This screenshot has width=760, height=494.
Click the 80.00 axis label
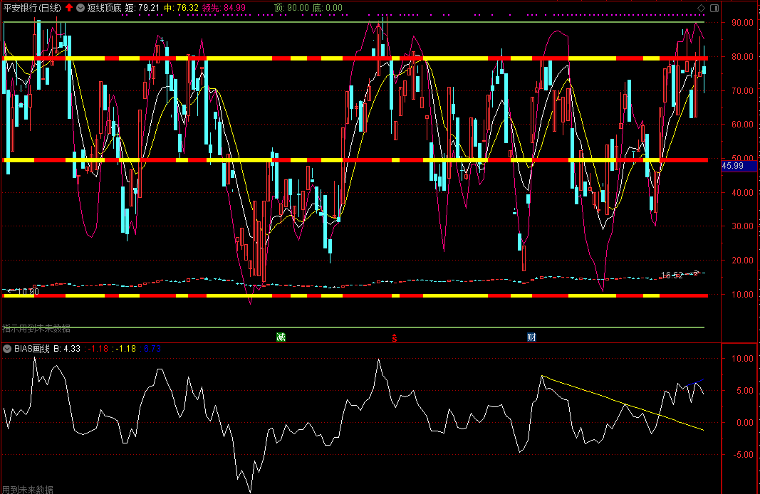743,57
